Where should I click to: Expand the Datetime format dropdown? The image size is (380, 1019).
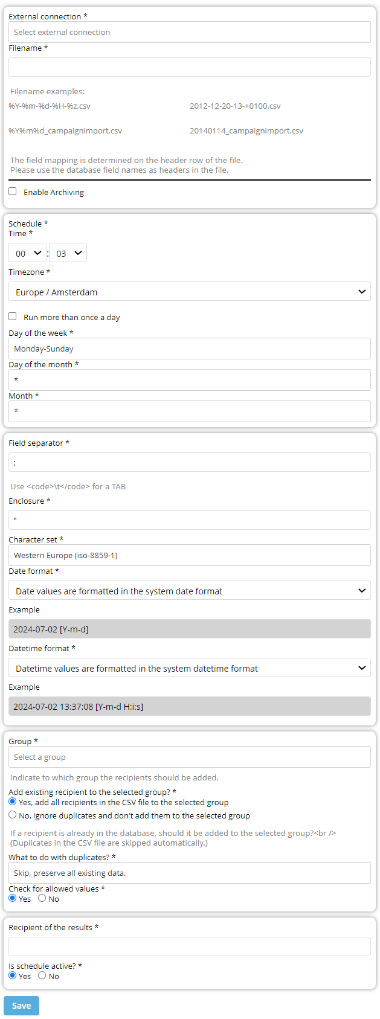[190, 668]
